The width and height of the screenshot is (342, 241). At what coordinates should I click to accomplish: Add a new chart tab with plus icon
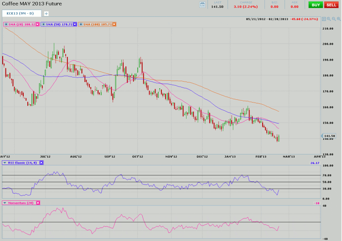click(46, 14)
